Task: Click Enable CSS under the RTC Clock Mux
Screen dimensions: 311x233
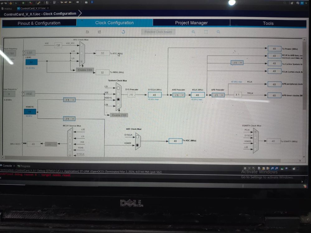Action: (85, 70)
